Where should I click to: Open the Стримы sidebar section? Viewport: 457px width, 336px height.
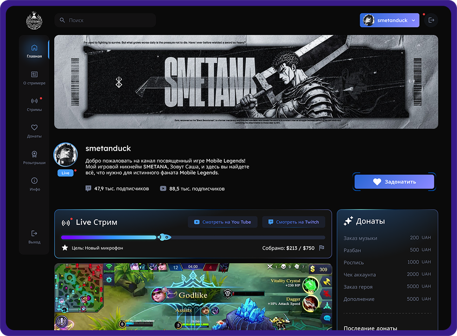coord(34,104)
